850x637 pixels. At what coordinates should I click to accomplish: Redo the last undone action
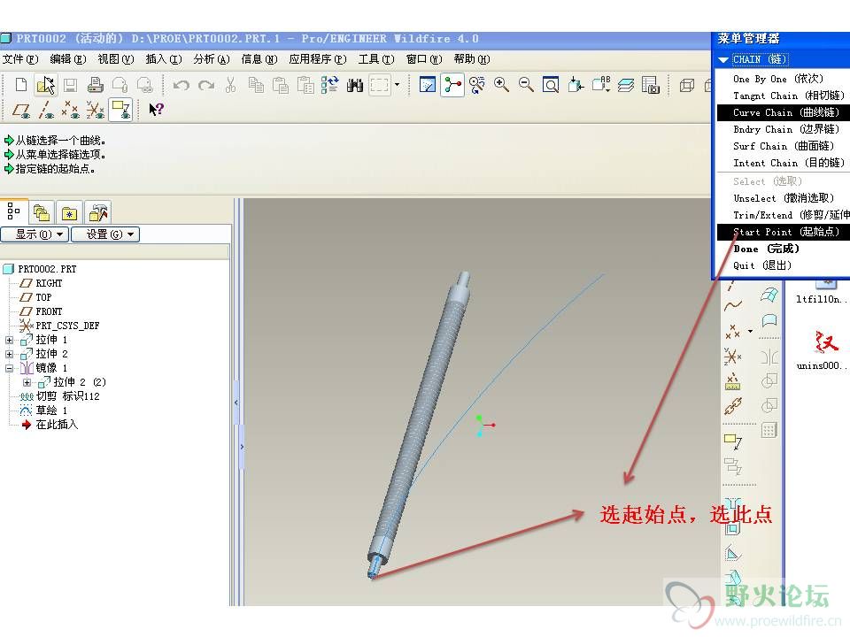206,85
